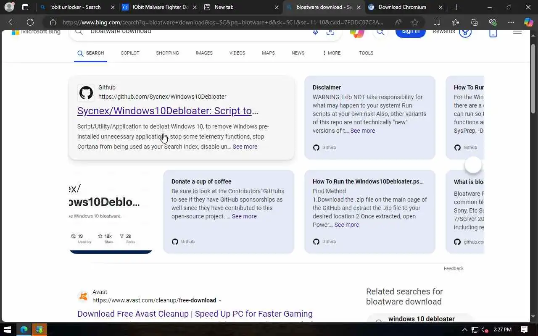Open Browser essentials icon
The image size is (538, 336).
(x=493, y=22)
